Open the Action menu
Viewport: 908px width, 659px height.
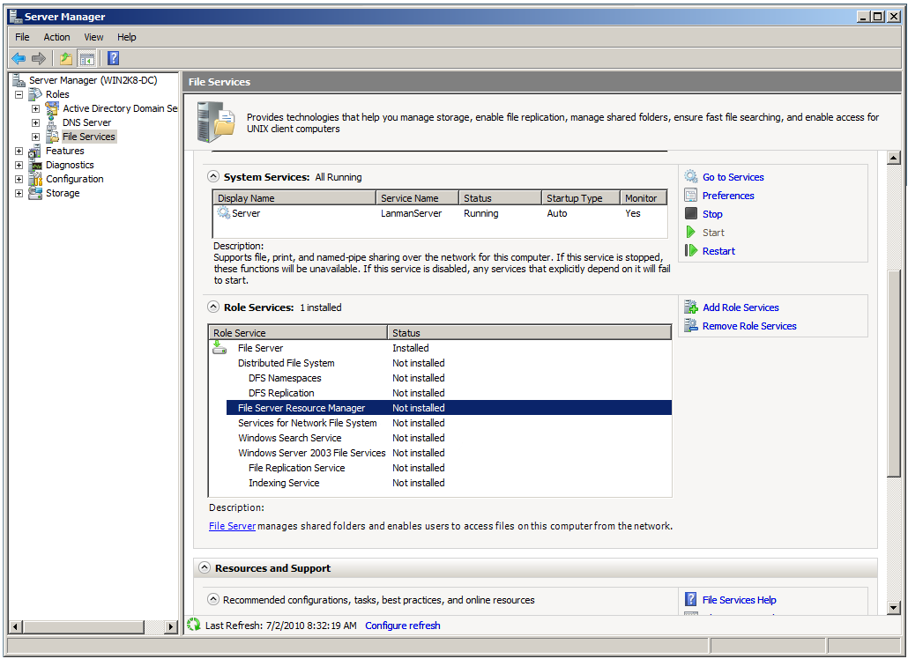pos(56,37)
